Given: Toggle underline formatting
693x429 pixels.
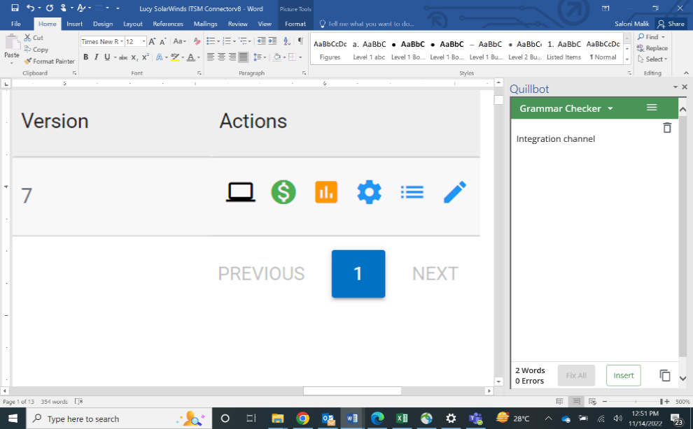Looking at the screenshot, I should [x=107, y=57].
